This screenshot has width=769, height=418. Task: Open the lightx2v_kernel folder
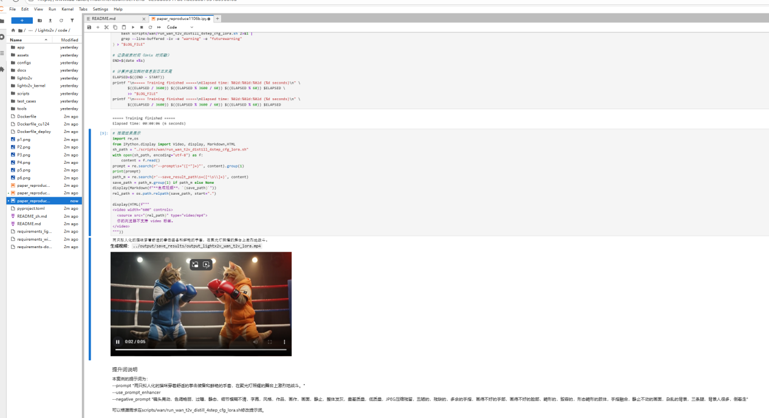pos(31,86)
